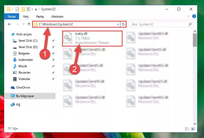Click the pin icon next to Resimler
The image size is (204, 138).
[53, 73]
